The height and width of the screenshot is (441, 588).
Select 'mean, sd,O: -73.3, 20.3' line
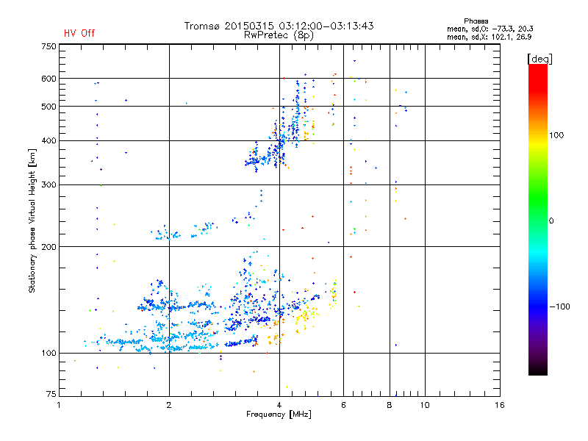[x=490, y=29]
